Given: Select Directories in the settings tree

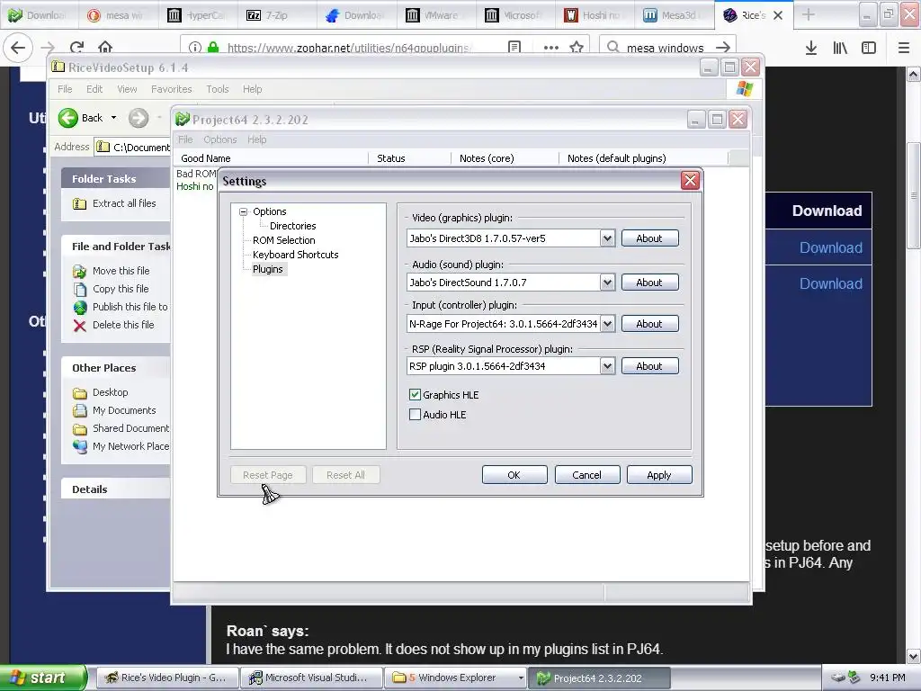Looking at the screenshot, I should tap(292, 226).
